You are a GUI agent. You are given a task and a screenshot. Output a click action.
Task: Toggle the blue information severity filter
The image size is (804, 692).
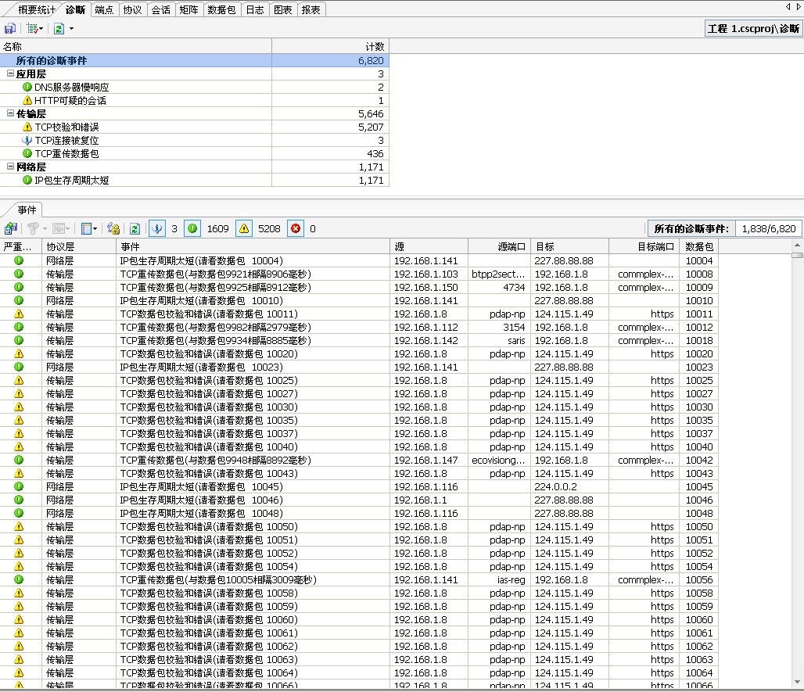pos(156,228)
